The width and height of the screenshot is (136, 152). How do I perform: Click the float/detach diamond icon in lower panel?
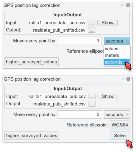pos(122,79)
